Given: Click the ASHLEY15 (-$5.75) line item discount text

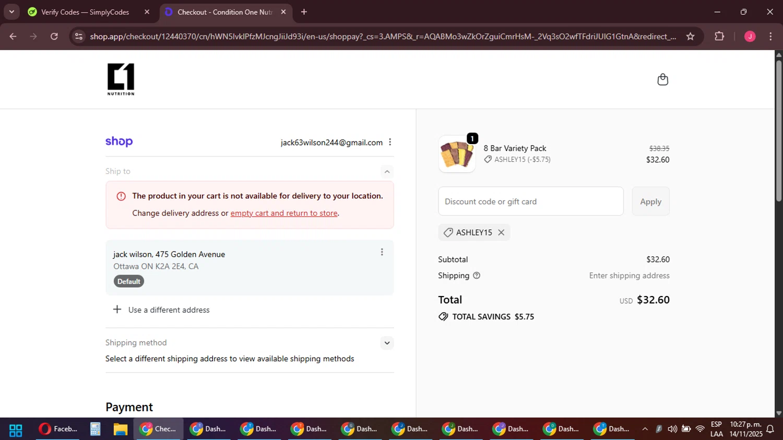Looking at the screenshot, I should coord(522,160).
